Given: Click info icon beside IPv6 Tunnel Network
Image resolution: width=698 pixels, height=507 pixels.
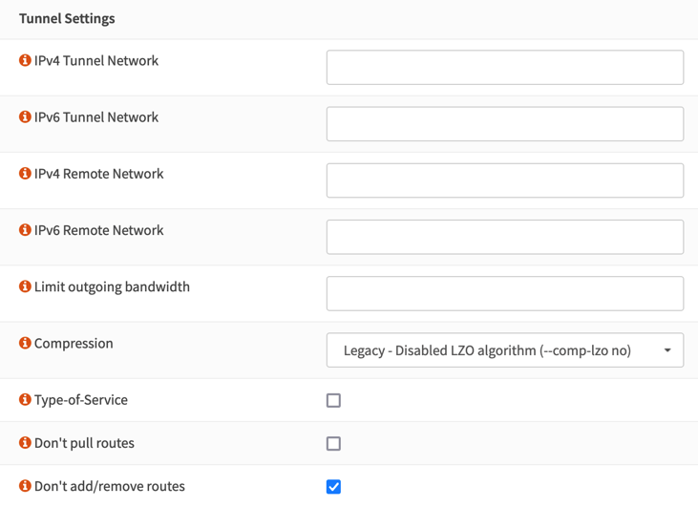Looking at the screenshot, I should [25, 116].
